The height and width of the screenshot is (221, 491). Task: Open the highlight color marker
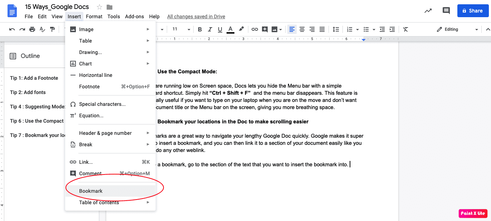click(242, 29)
